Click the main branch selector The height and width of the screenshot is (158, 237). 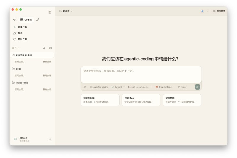point(182,87)
